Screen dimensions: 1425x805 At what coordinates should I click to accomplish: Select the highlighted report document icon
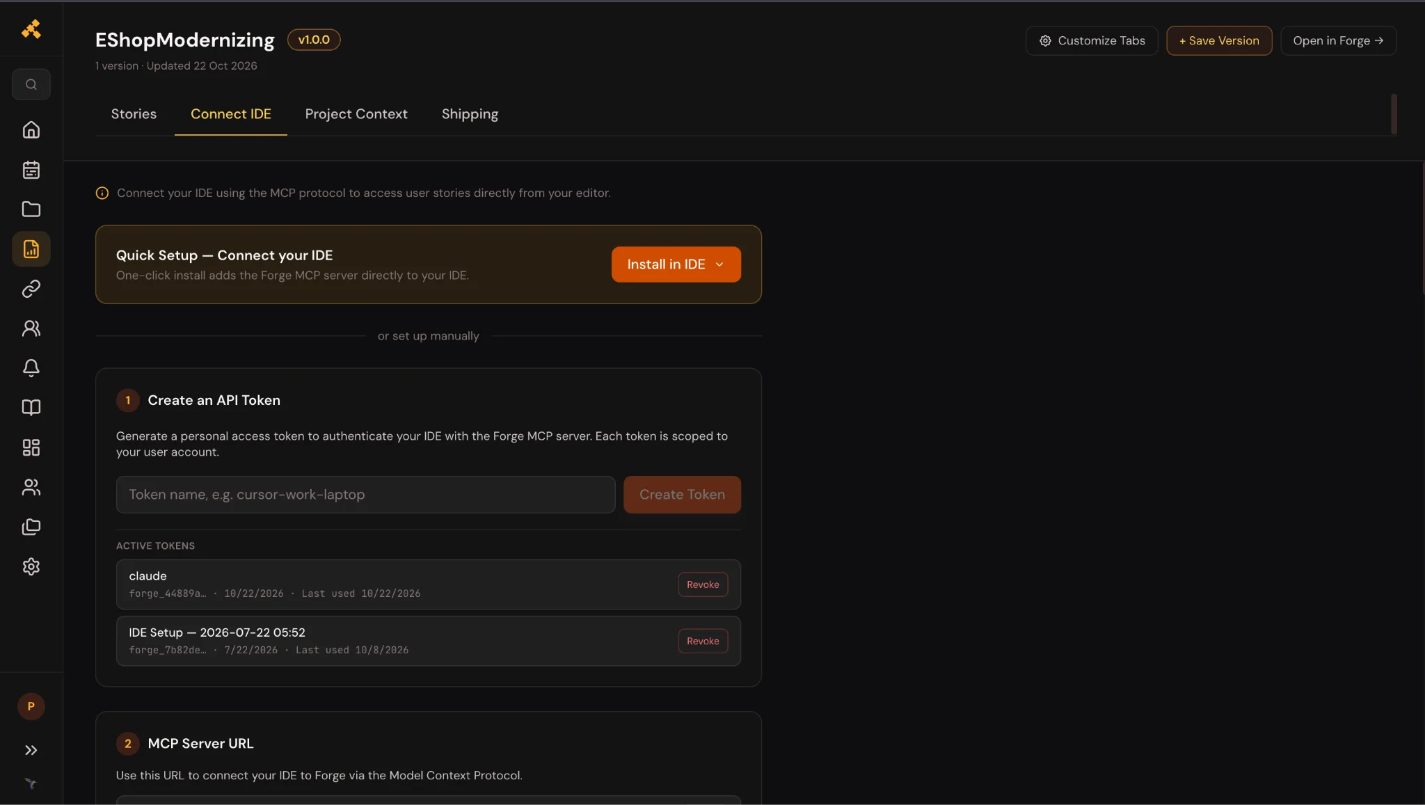31,249
